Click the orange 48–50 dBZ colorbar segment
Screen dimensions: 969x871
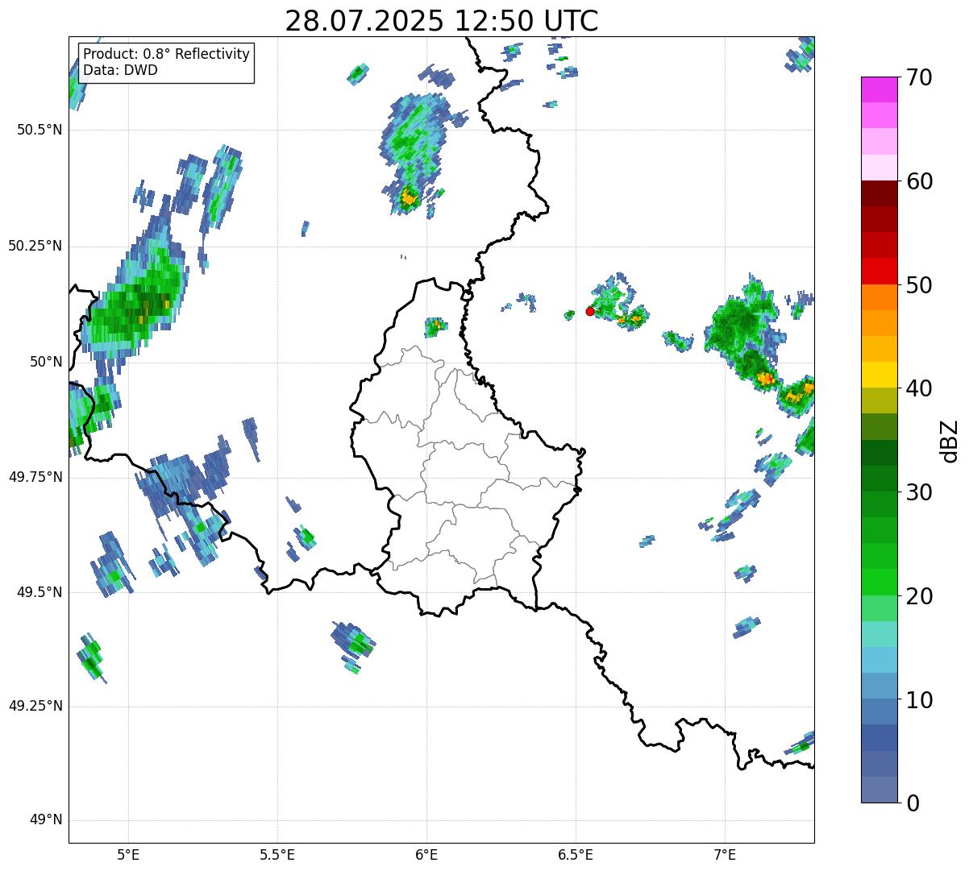[879, 297]
